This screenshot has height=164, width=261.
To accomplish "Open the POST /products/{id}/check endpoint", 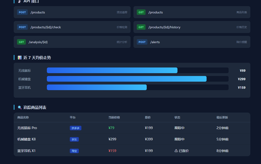I will click(72, 27).
